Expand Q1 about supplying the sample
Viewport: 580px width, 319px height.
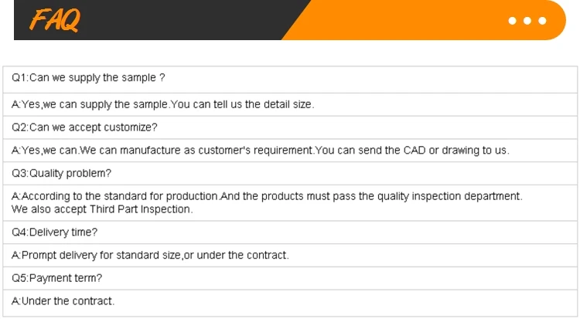pyautogui.click(x=89, y=78)
